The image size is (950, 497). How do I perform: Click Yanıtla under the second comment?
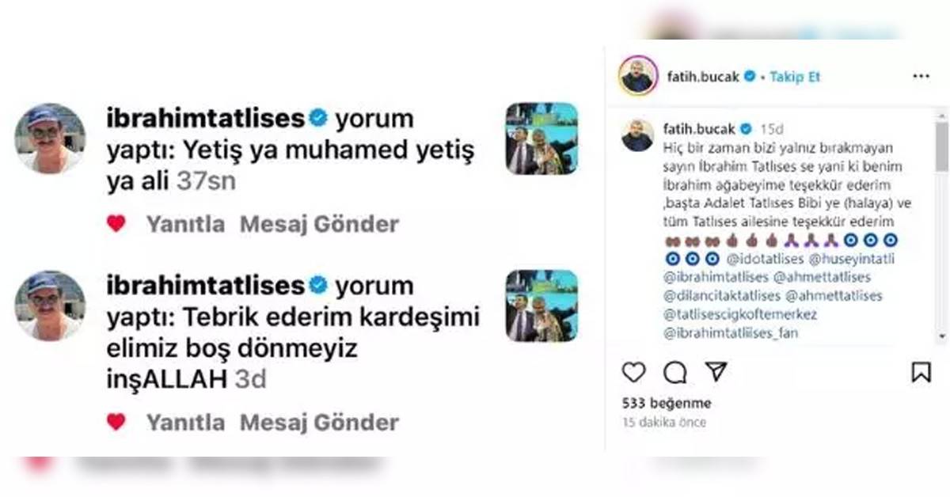tap(185, 423)
